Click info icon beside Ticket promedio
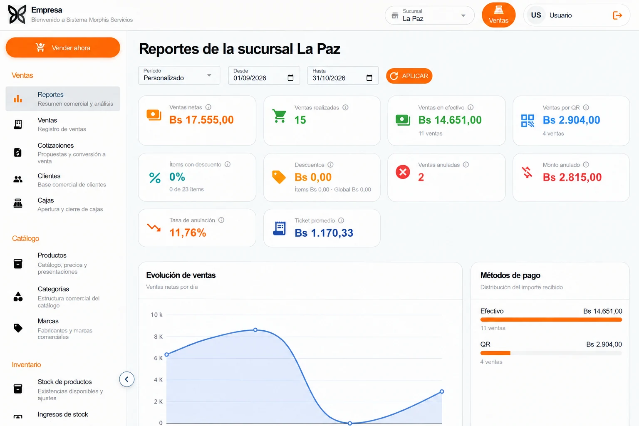Image resolution: width=639 pixels, height=426 pixels. [x=341, y=220]
